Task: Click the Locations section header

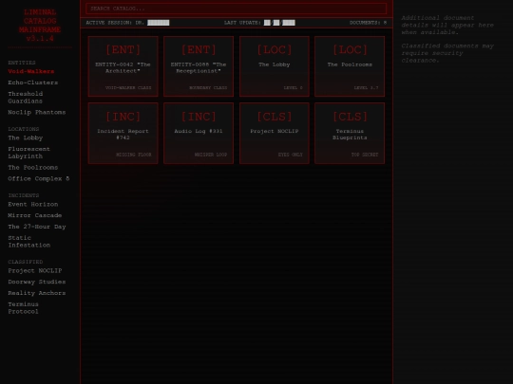Action: tap(23, 129)
